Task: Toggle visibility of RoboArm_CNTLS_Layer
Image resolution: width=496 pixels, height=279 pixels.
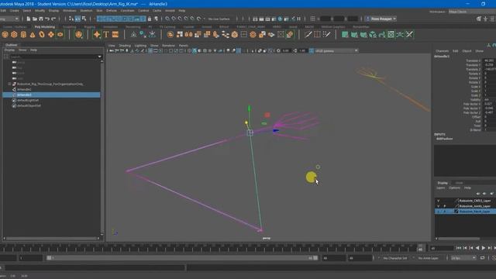Action: (x=439, y=201)
